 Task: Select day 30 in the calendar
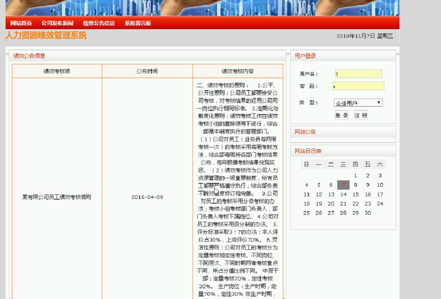point(368,213)
